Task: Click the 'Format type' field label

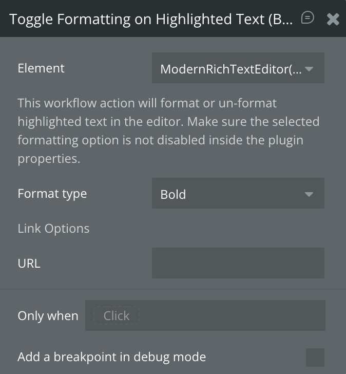Action: [52, 194]
